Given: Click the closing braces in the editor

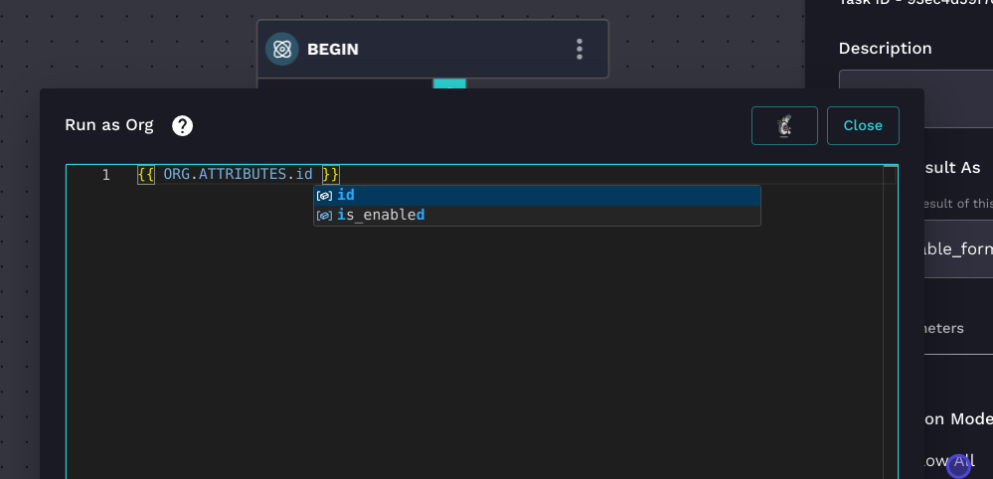Looking at the screenshot, I should tap(331, 175).
